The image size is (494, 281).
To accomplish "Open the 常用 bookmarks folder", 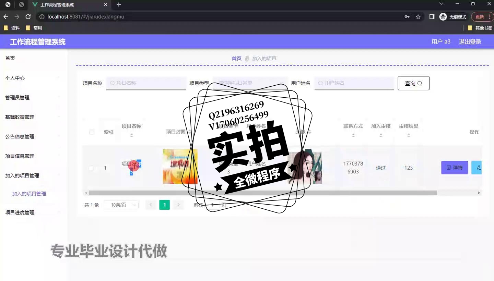I will [34, 28].
